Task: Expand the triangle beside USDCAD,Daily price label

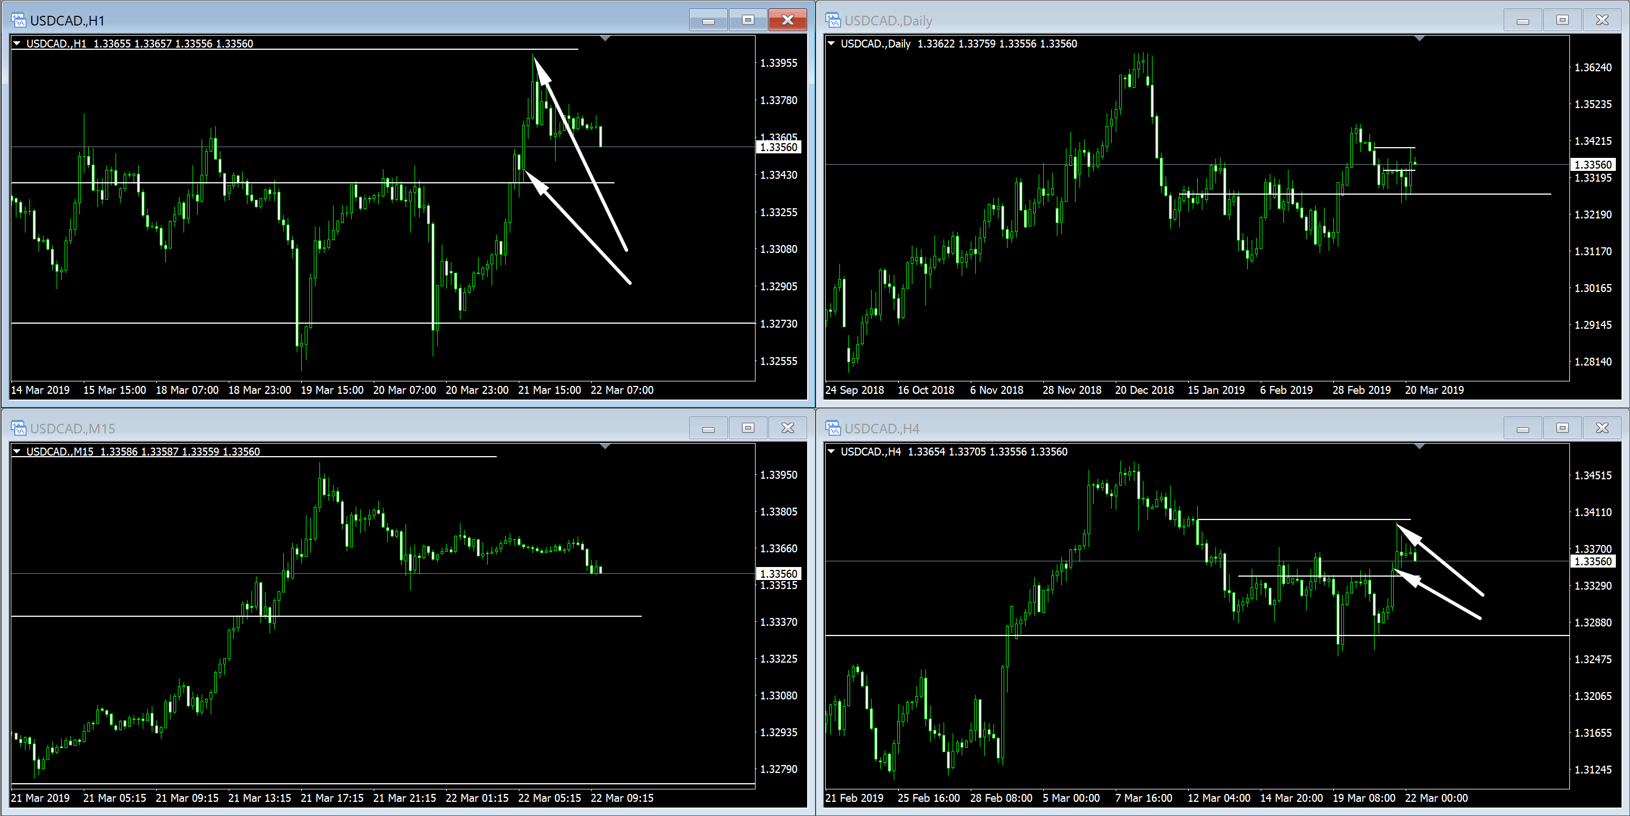Action: click(831, 44)
